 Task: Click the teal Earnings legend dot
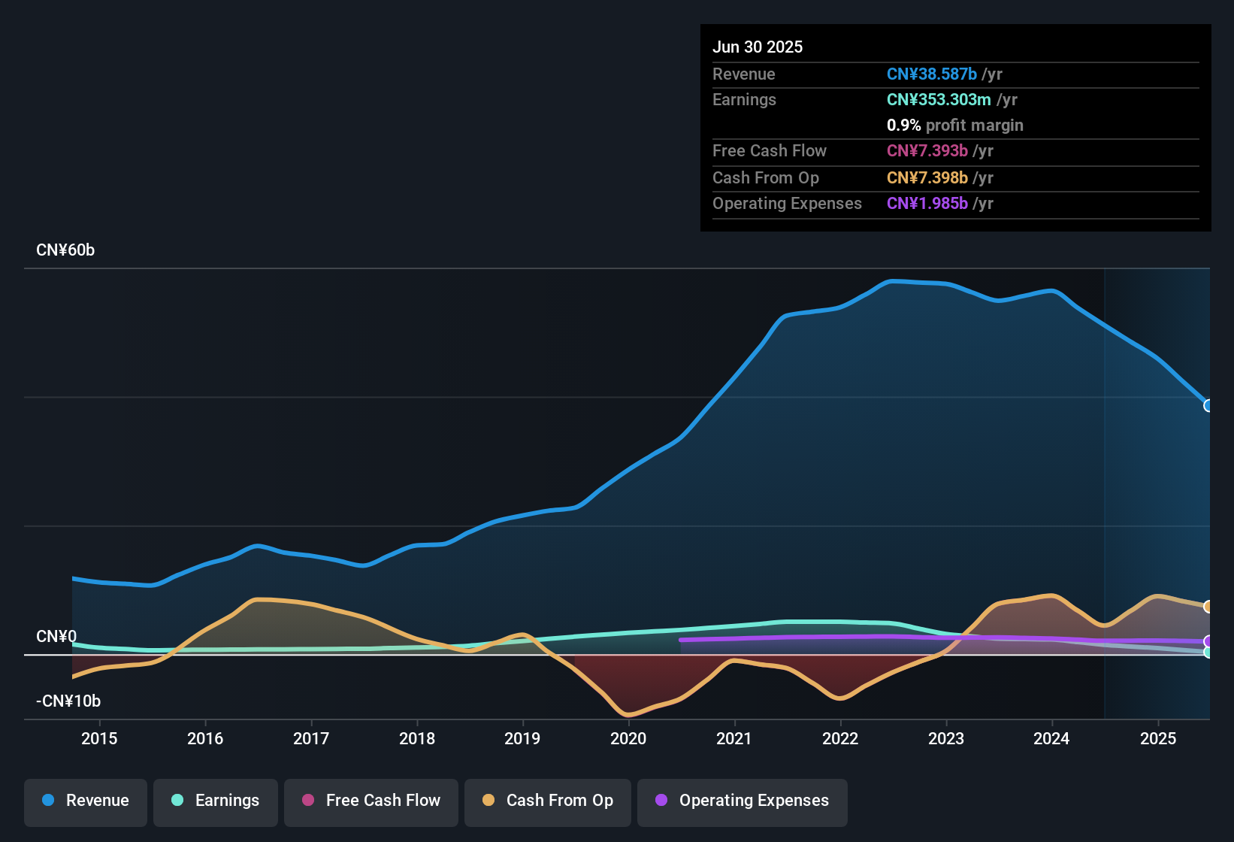(x=177, y=801)
